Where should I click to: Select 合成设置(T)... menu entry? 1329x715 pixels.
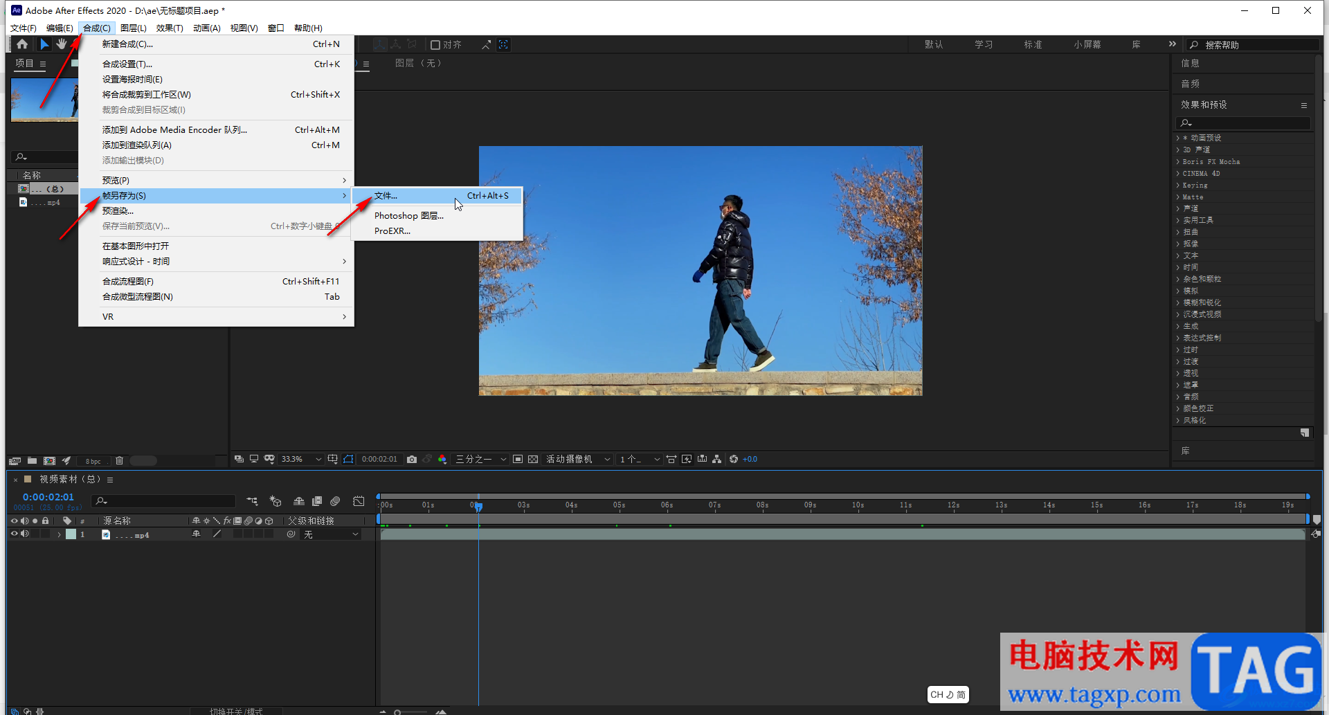pos(217,64)
